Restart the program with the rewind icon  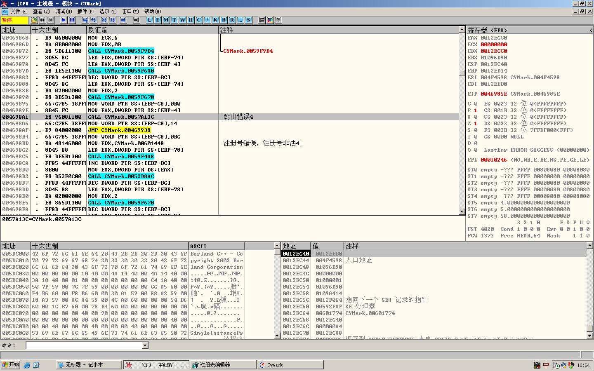coord(42,20)
